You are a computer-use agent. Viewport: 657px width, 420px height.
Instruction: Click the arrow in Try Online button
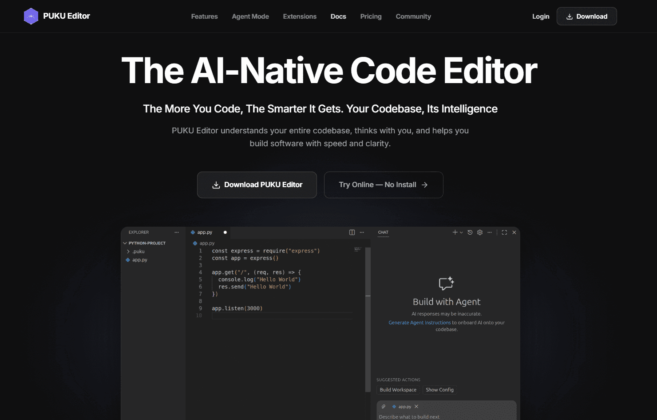(x=424, y=185)
